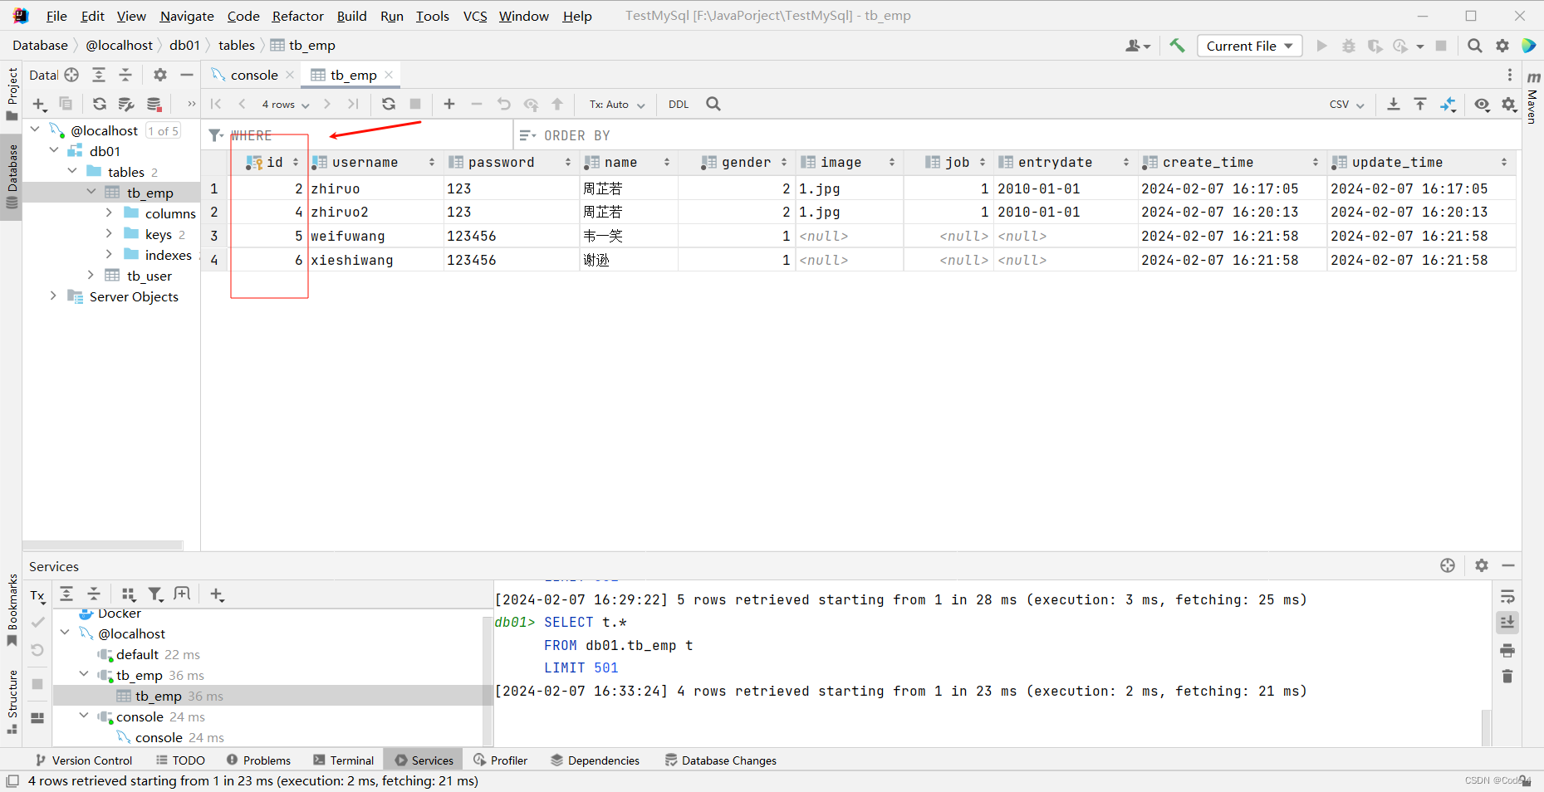The image size is (1544, 792).
Task: Click the Add Service plus icon
Action: click(x=217, y=594)
